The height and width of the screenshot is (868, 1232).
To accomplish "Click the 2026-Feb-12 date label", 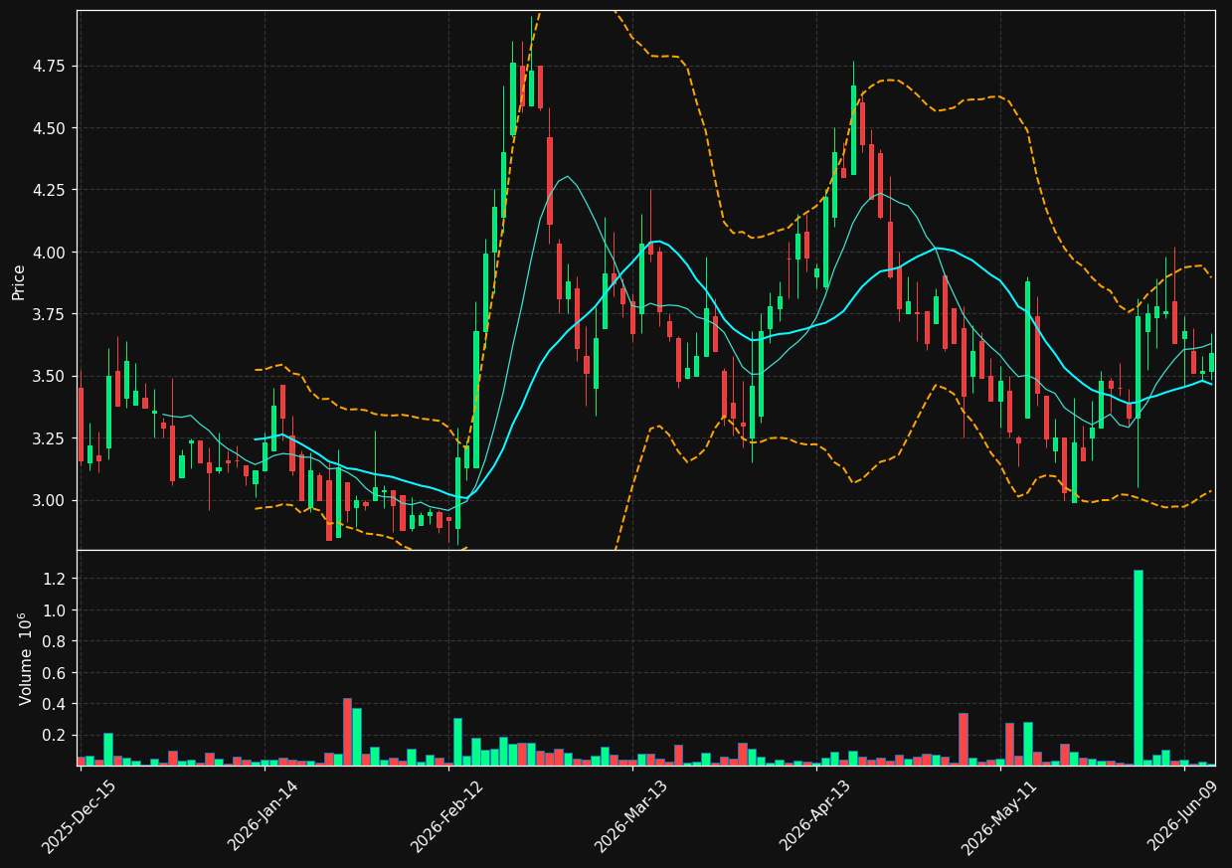I will (447, 816).
